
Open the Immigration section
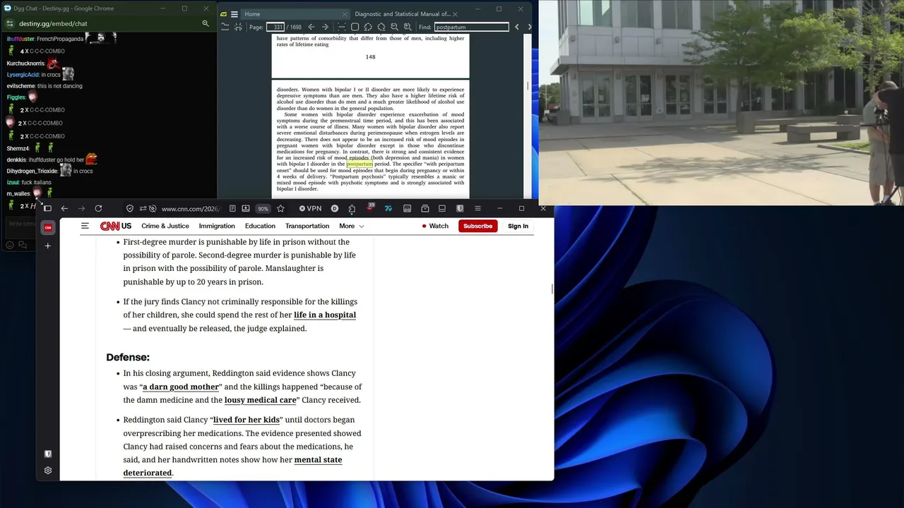217,226
